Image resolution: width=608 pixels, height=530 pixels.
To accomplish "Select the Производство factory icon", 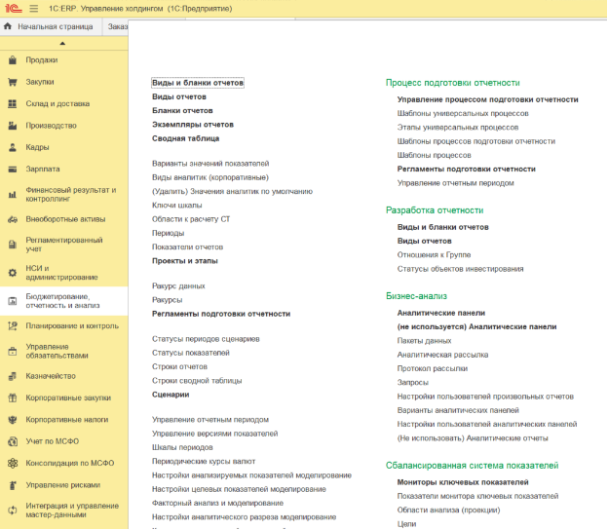I will pos(13,126).
